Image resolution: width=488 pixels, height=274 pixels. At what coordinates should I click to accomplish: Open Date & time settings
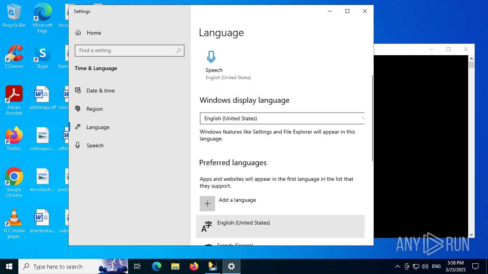(100, 91)
